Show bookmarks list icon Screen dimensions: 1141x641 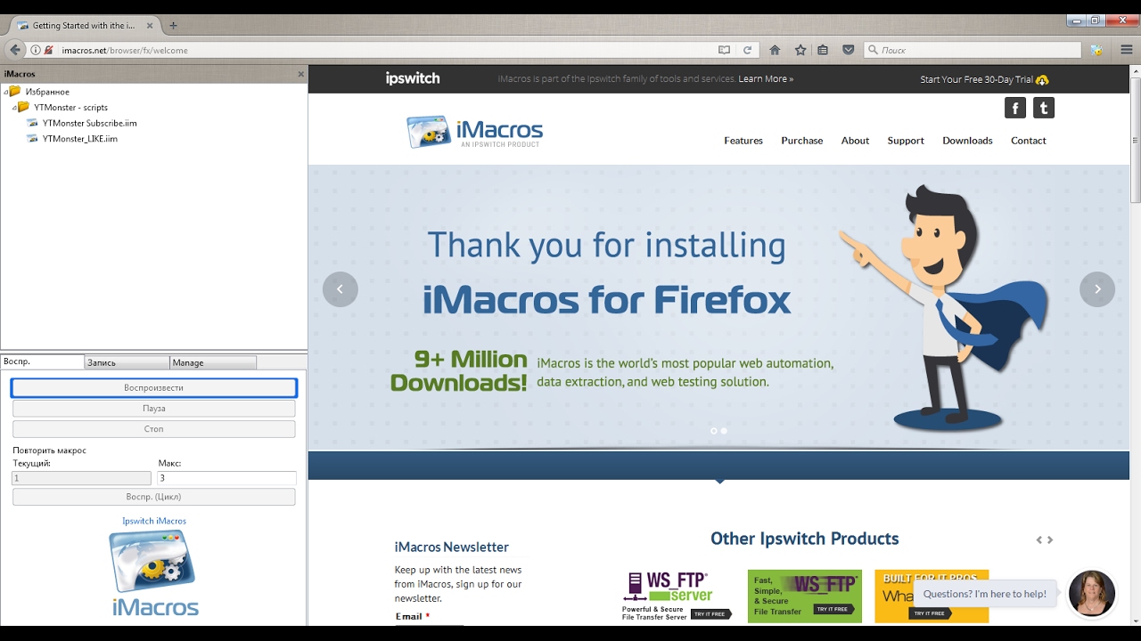click(823, 50)
